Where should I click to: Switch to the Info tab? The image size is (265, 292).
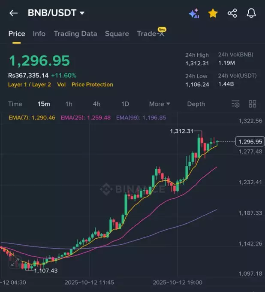(39, 33)
